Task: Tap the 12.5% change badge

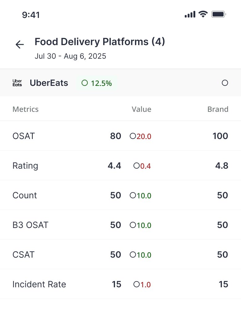Action: [x=97, y=83]
